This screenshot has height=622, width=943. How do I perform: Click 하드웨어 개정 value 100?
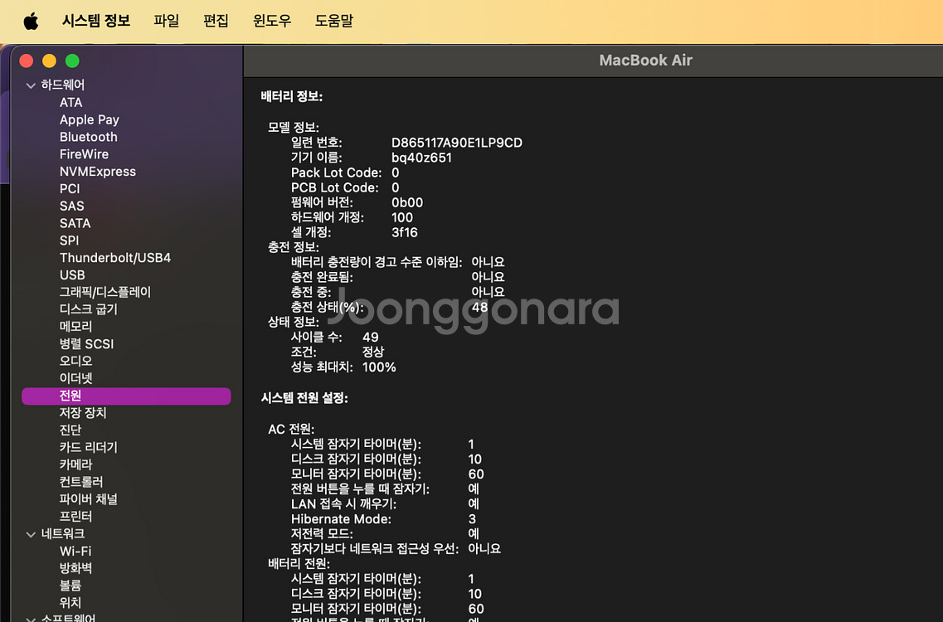click(x=401, y=218)
